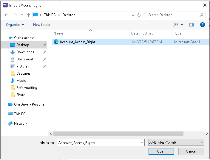Viewport: 210px width, 160px height.
Task: Click the Open button
Action: (161, 151)
